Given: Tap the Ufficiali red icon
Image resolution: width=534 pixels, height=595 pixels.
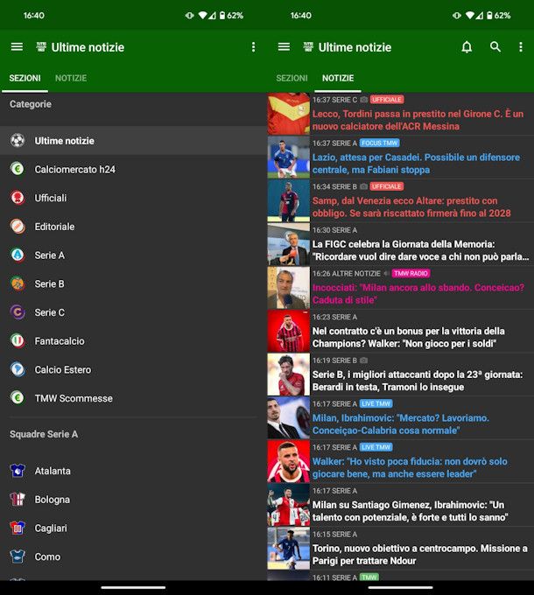Looking at the screenshot, I should point(18,198).
